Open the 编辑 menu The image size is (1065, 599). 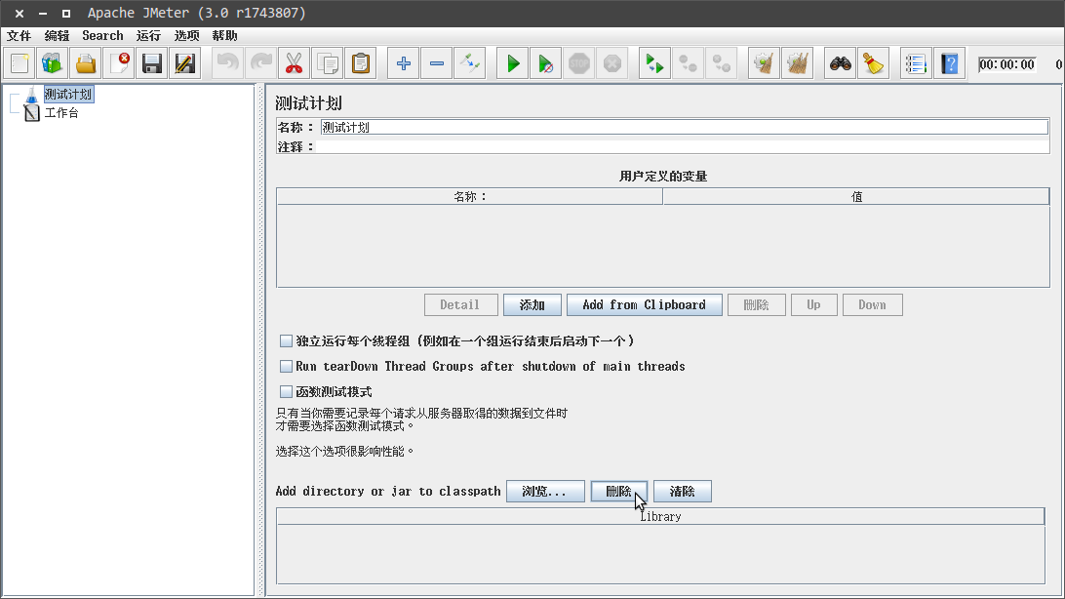point(57,35)
